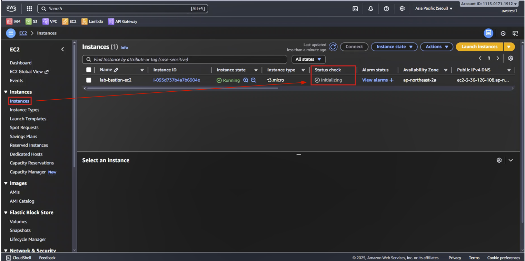
Task: Click the blue panel icon in breadcrumb bar
Action: [488, 33]
